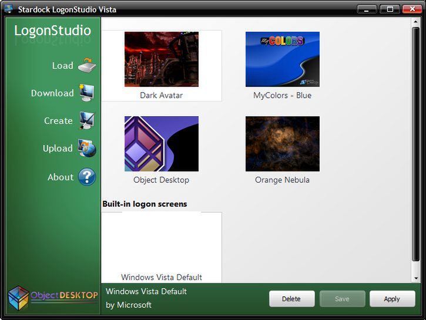Screen dimensions: 426x320
Task: Select the Object Desktop logon thumbnail
Action: 162,144
